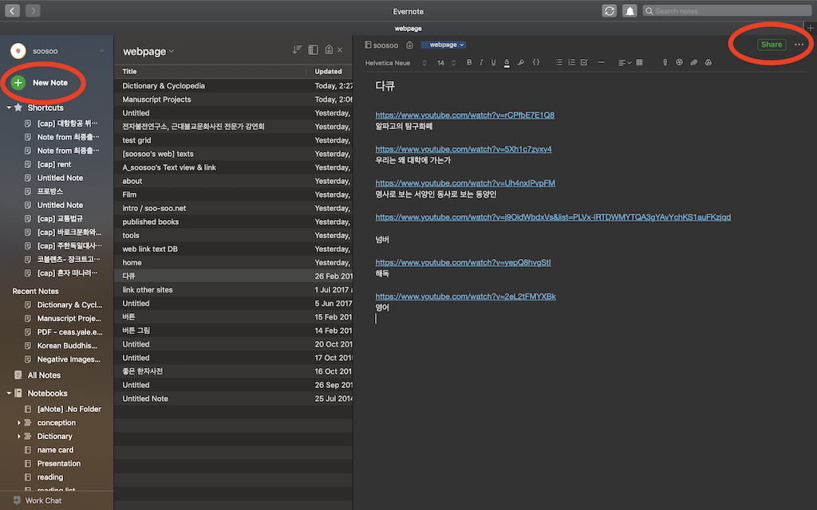The width and height of the screenshot is (817, 510).
Task: Click the camera snapshot icon
Action: pyautogui.click(x=680, y=62)
